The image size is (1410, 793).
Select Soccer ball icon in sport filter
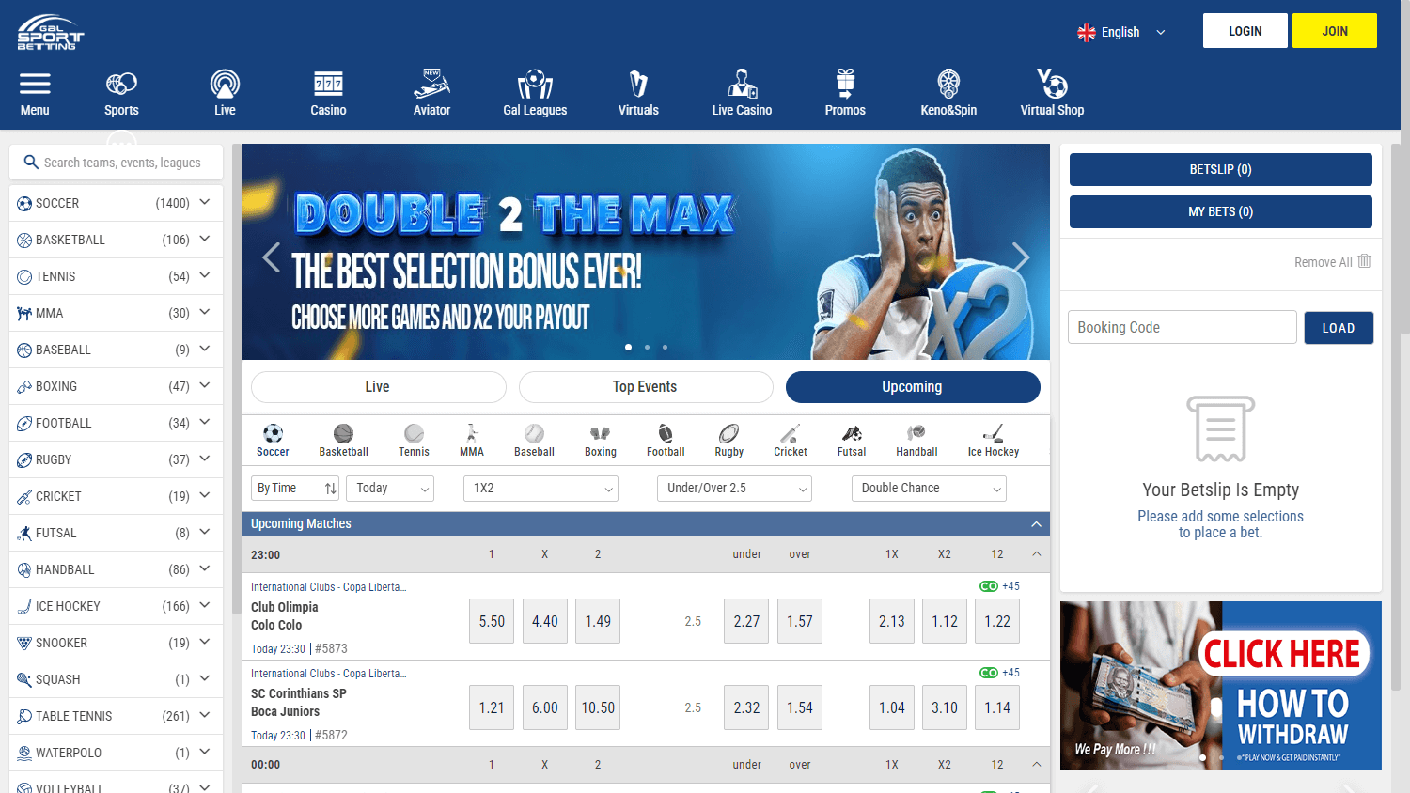coord(273,433)
